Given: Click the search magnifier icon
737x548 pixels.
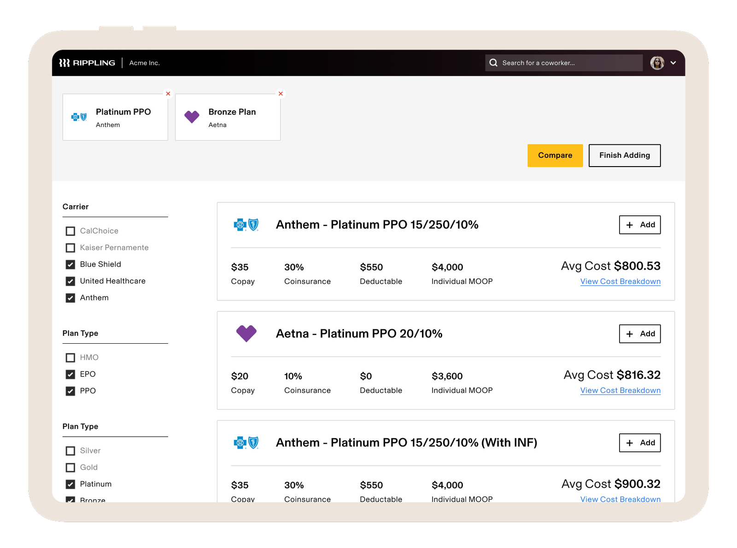Looking at the screenshot, I should point(493,63).
